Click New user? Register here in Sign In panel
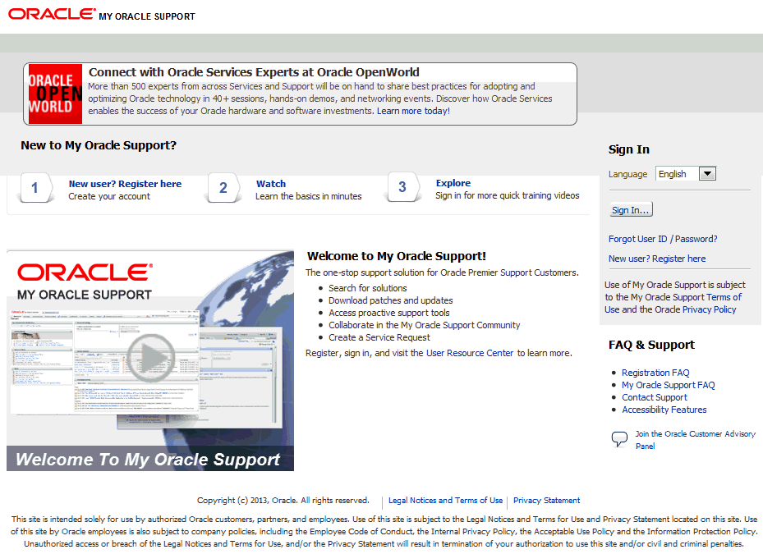 click(657, 259)
